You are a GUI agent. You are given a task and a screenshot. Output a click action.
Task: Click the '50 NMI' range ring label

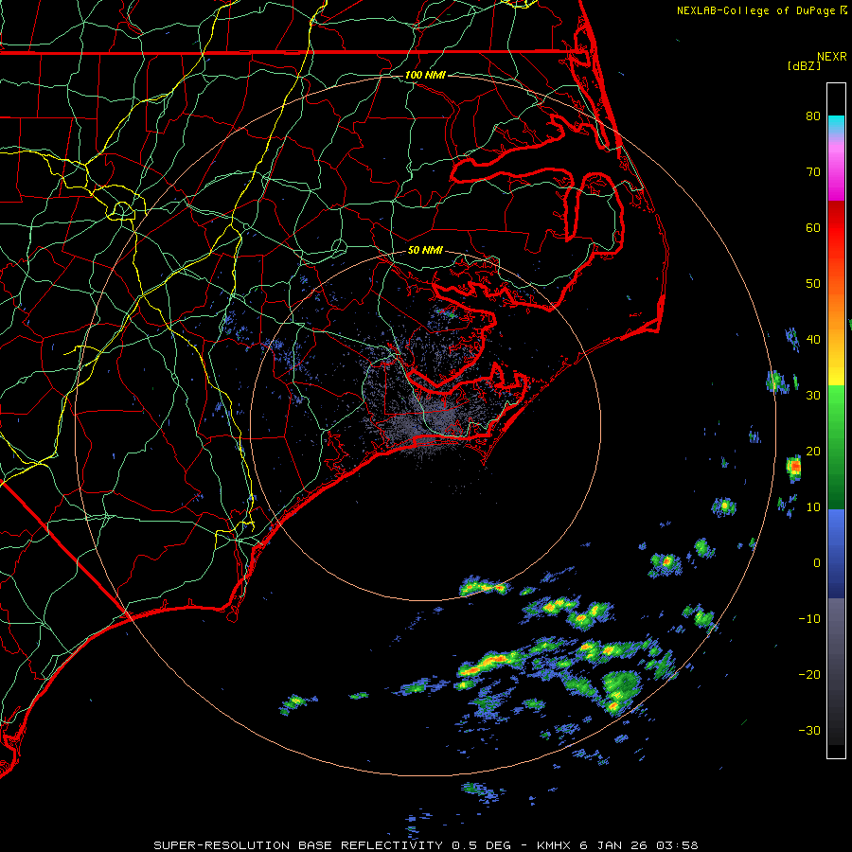pos(425,251)
